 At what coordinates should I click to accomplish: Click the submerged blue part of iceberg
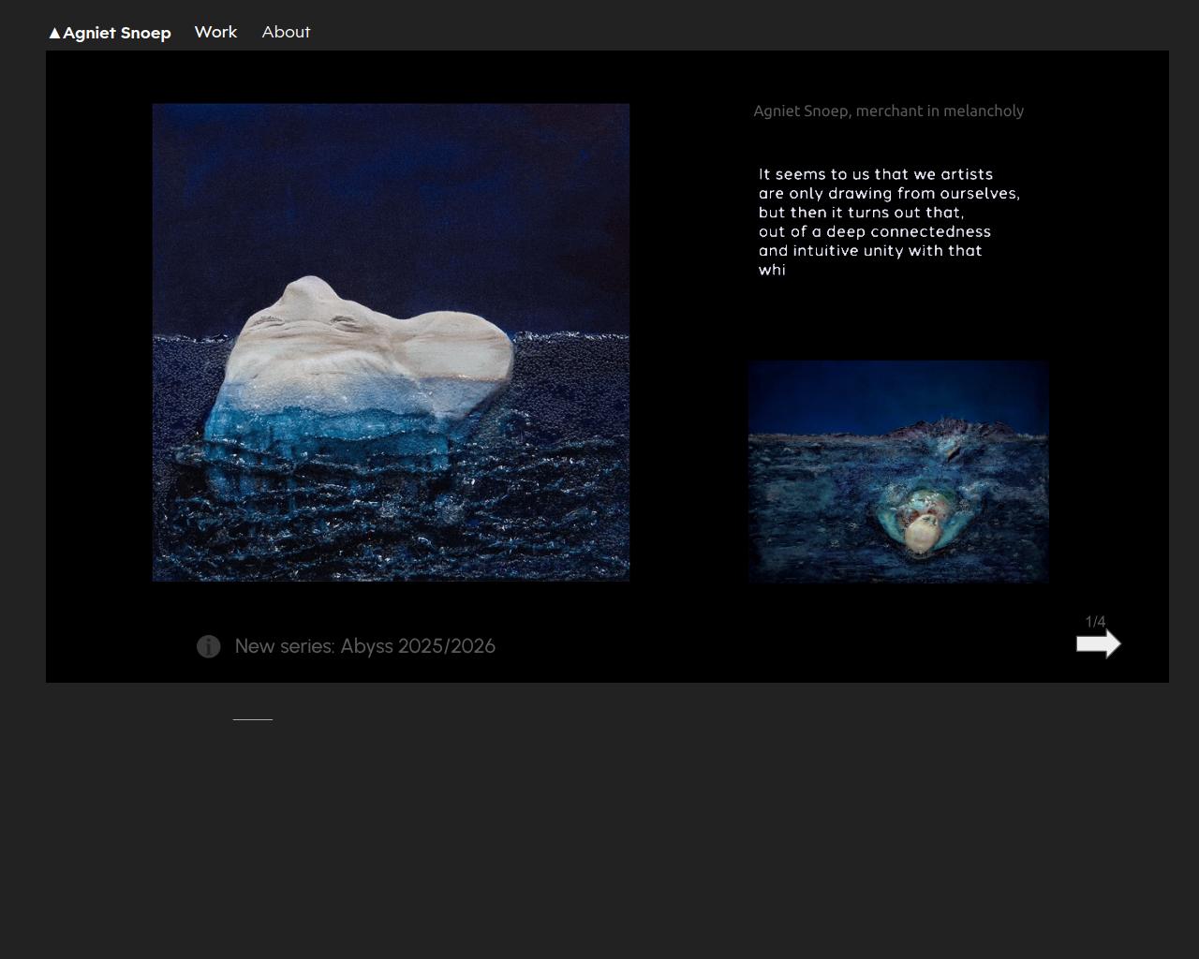coord(328,431)
